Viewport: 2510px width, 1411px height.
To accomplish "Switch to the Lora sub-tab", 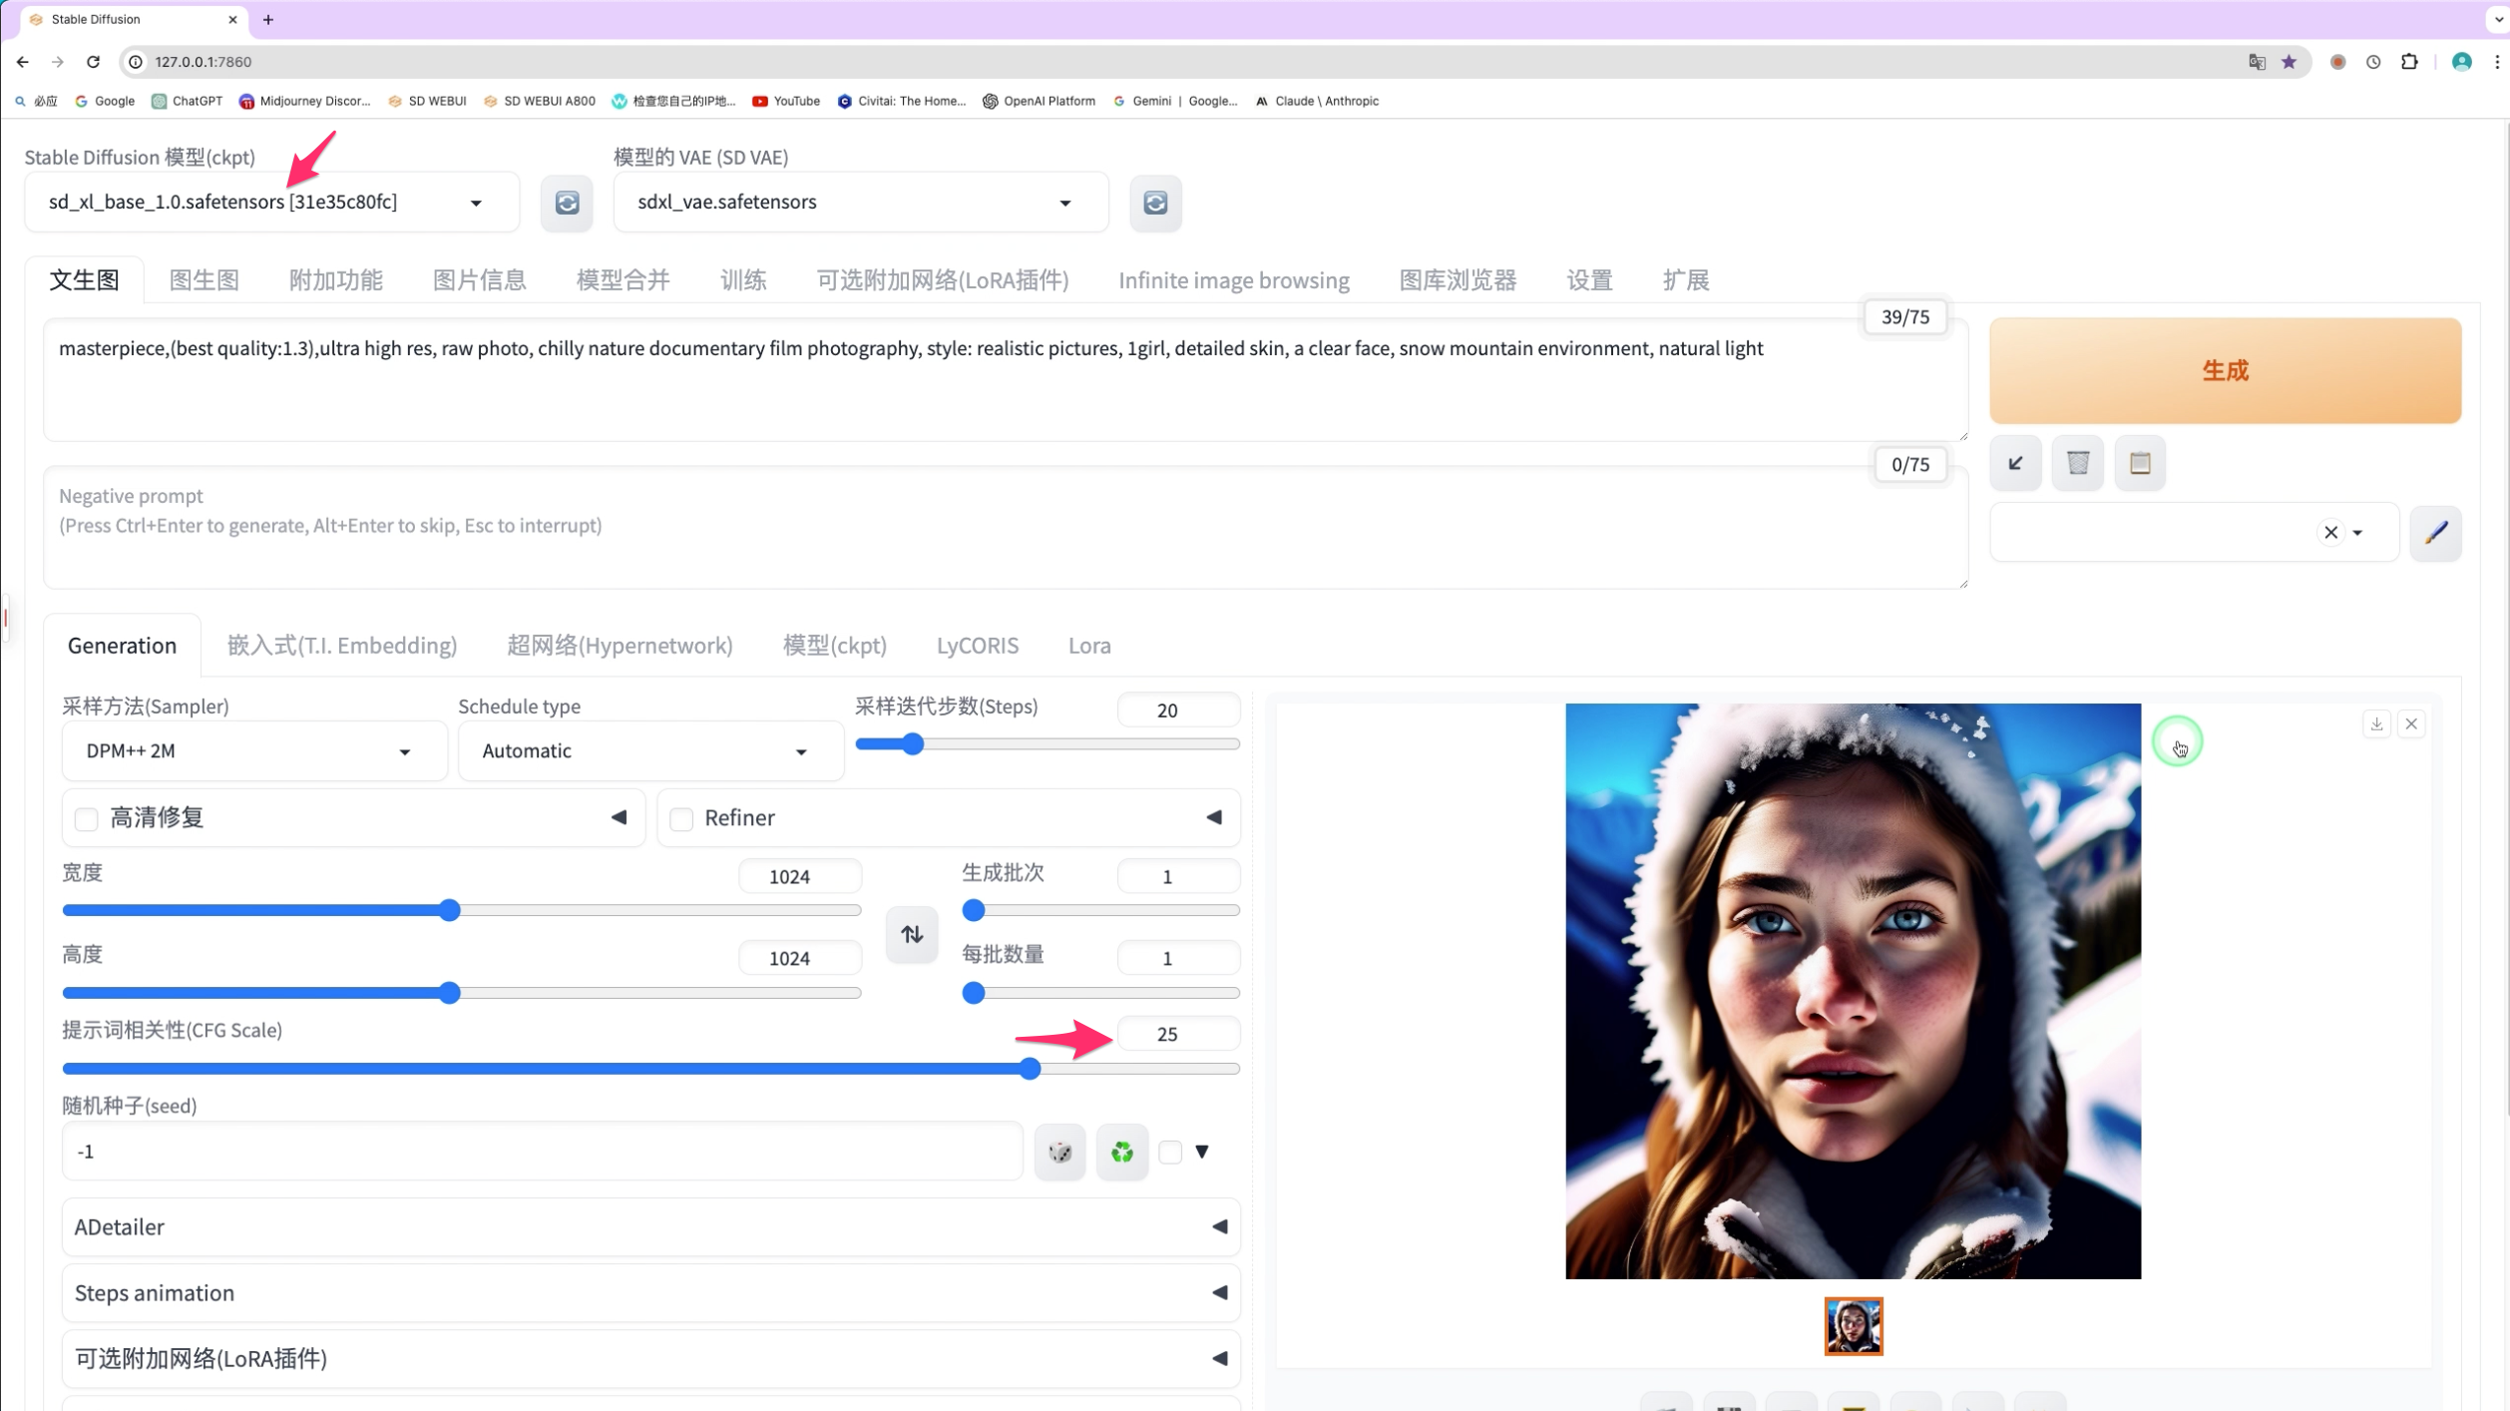I will [1089, 646].
